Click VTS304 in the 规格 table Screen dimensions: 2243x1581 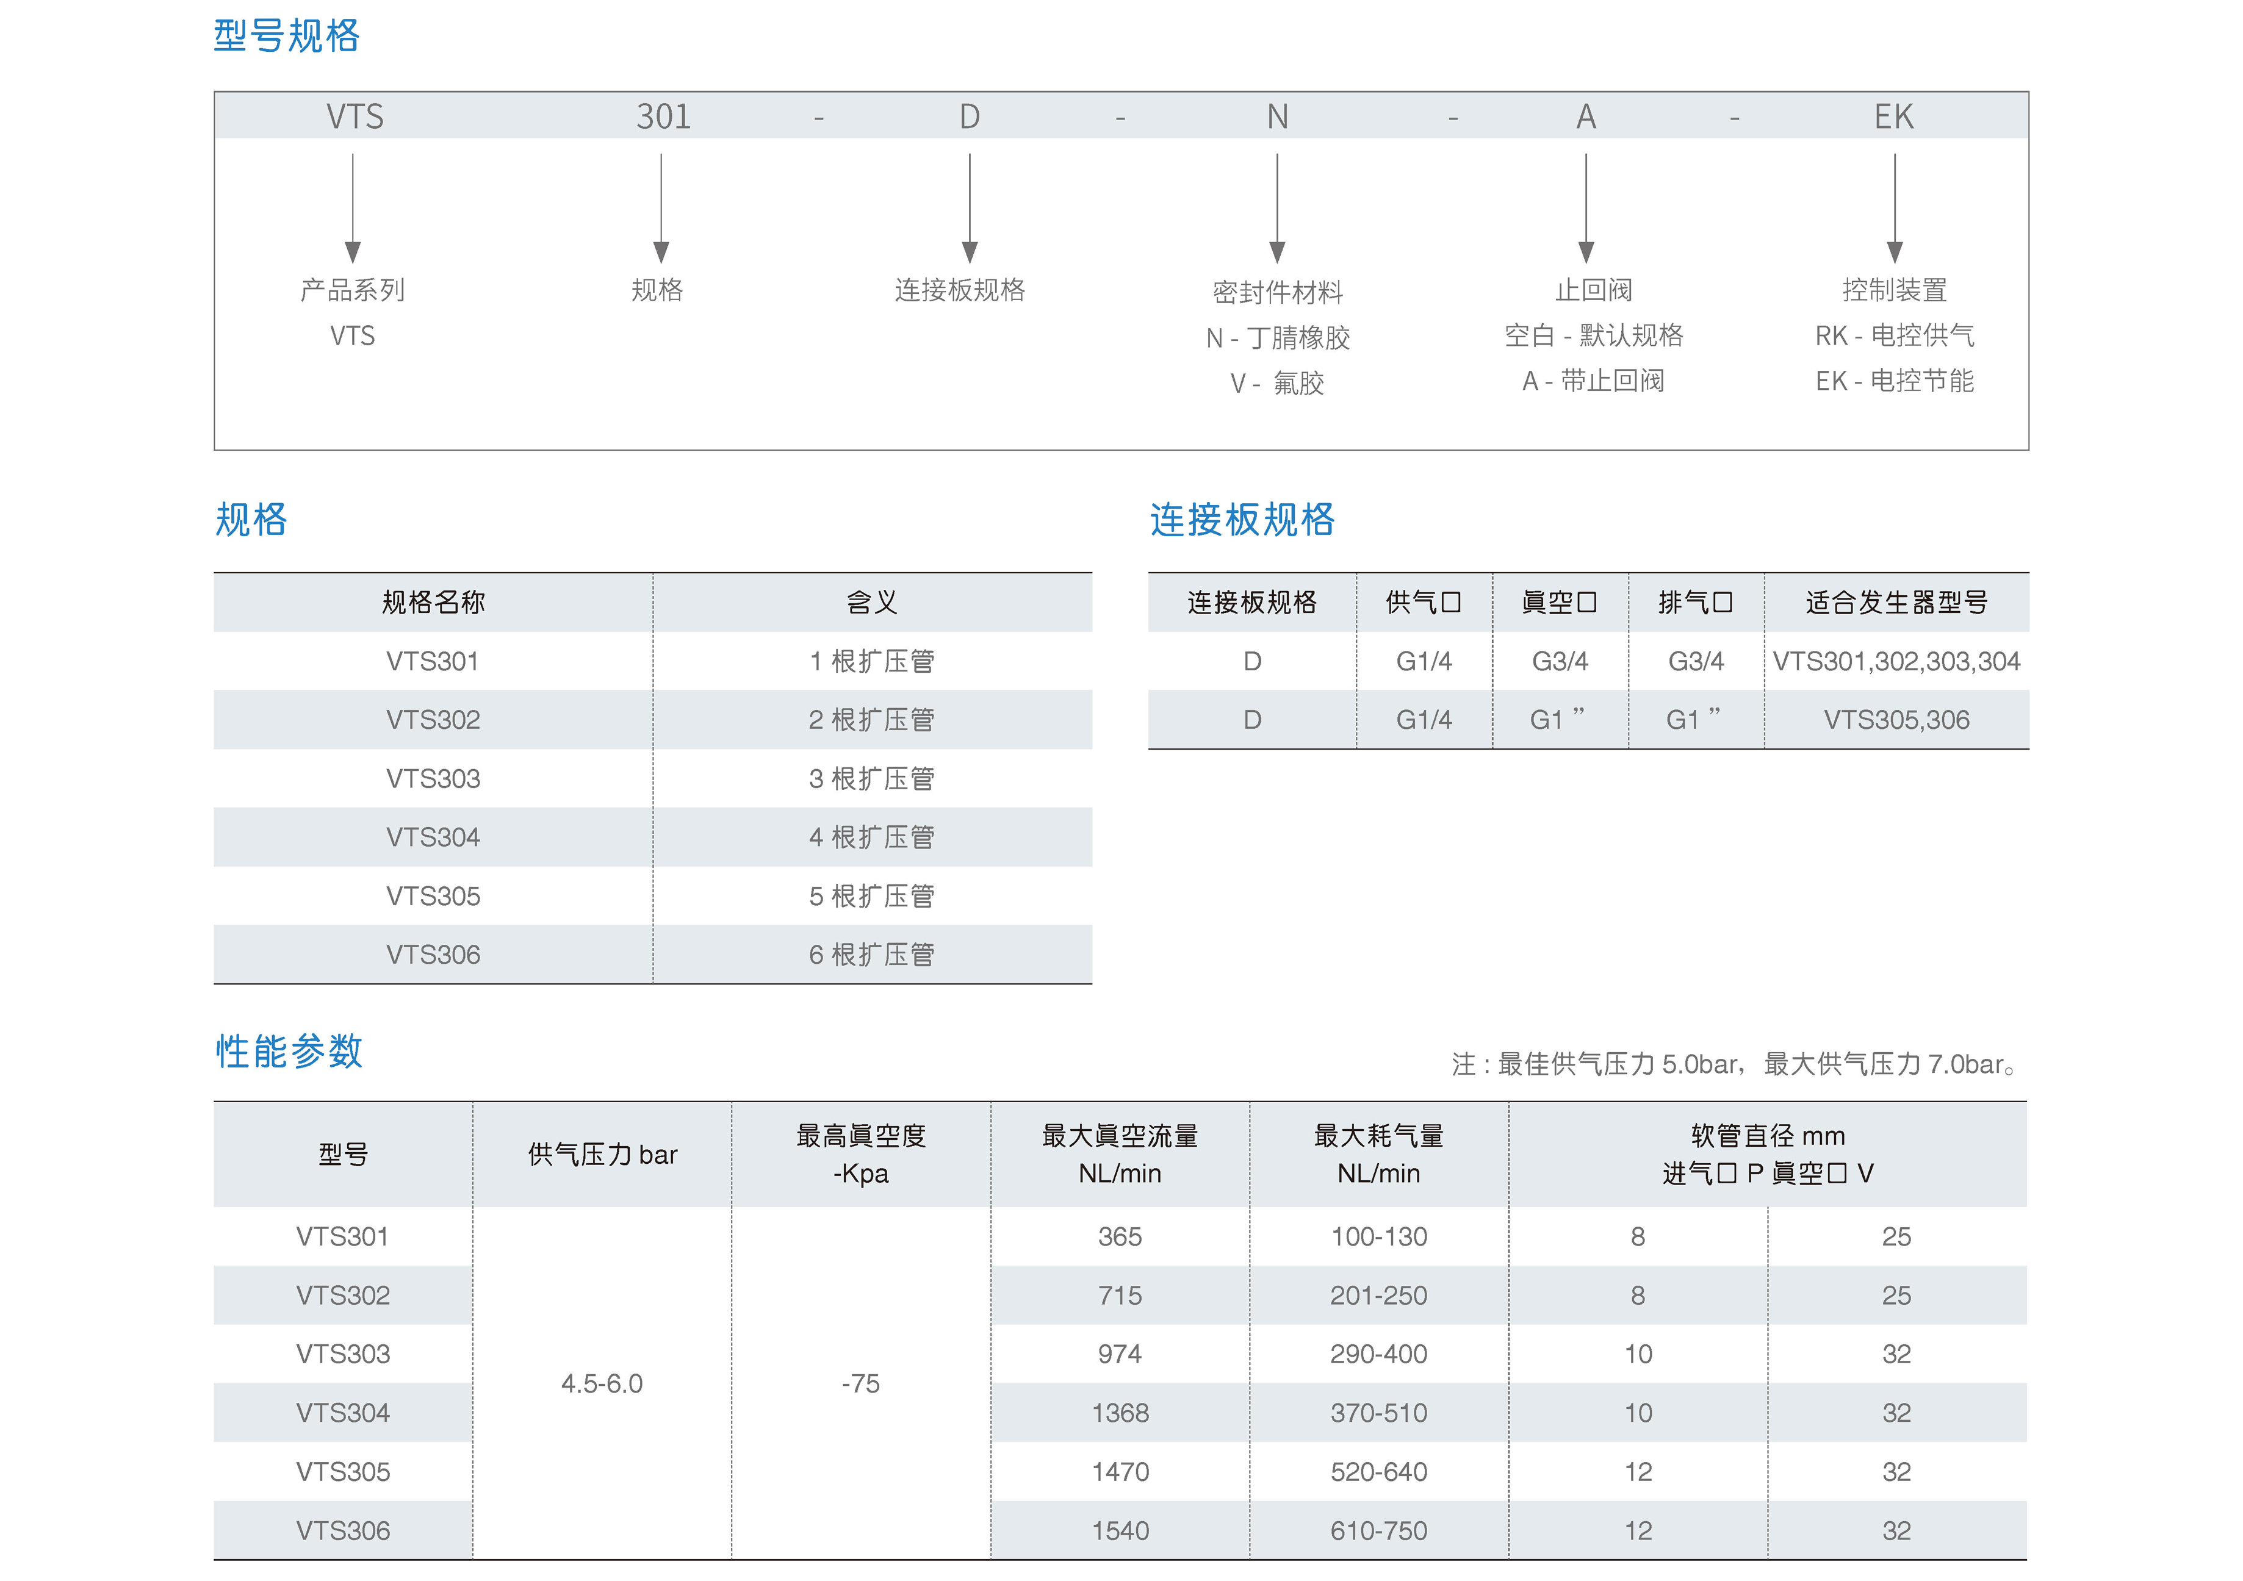pyautogui.click(x=433, y=837)
